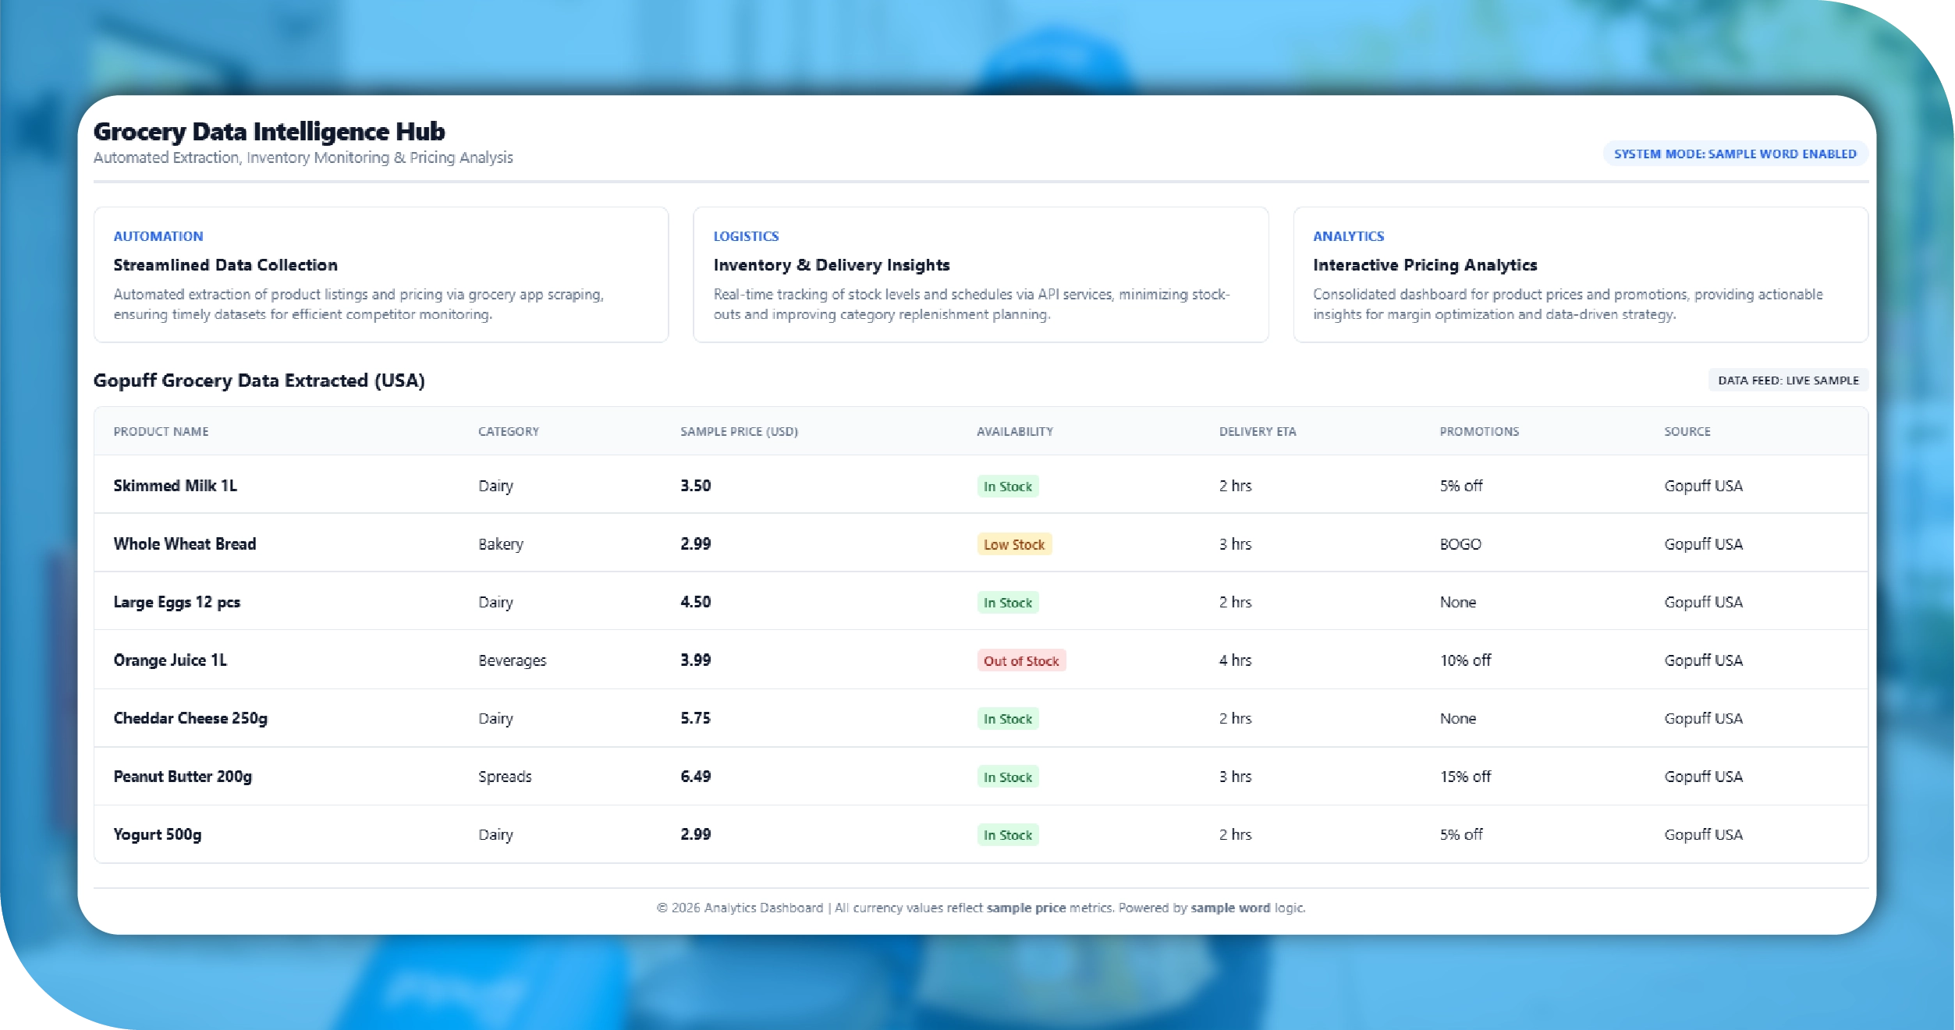Image resolution: width=1955 pixels, height=1030 pixels.
Task: Select the Peanut Butter 200g product name
Action: pos(183,777)
